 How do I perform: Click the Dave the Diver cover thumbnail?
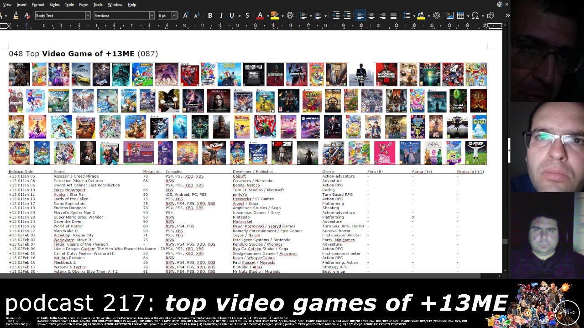(229, 75)
